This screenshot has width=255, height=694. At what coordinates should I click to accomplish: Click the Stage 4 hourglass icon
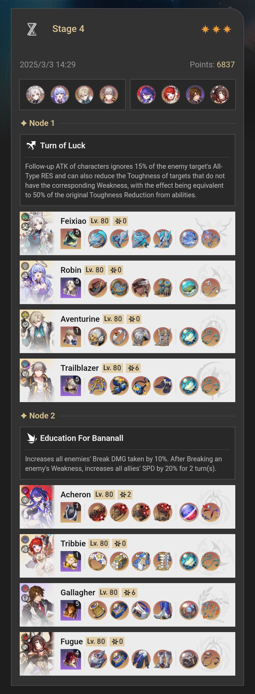32,29
